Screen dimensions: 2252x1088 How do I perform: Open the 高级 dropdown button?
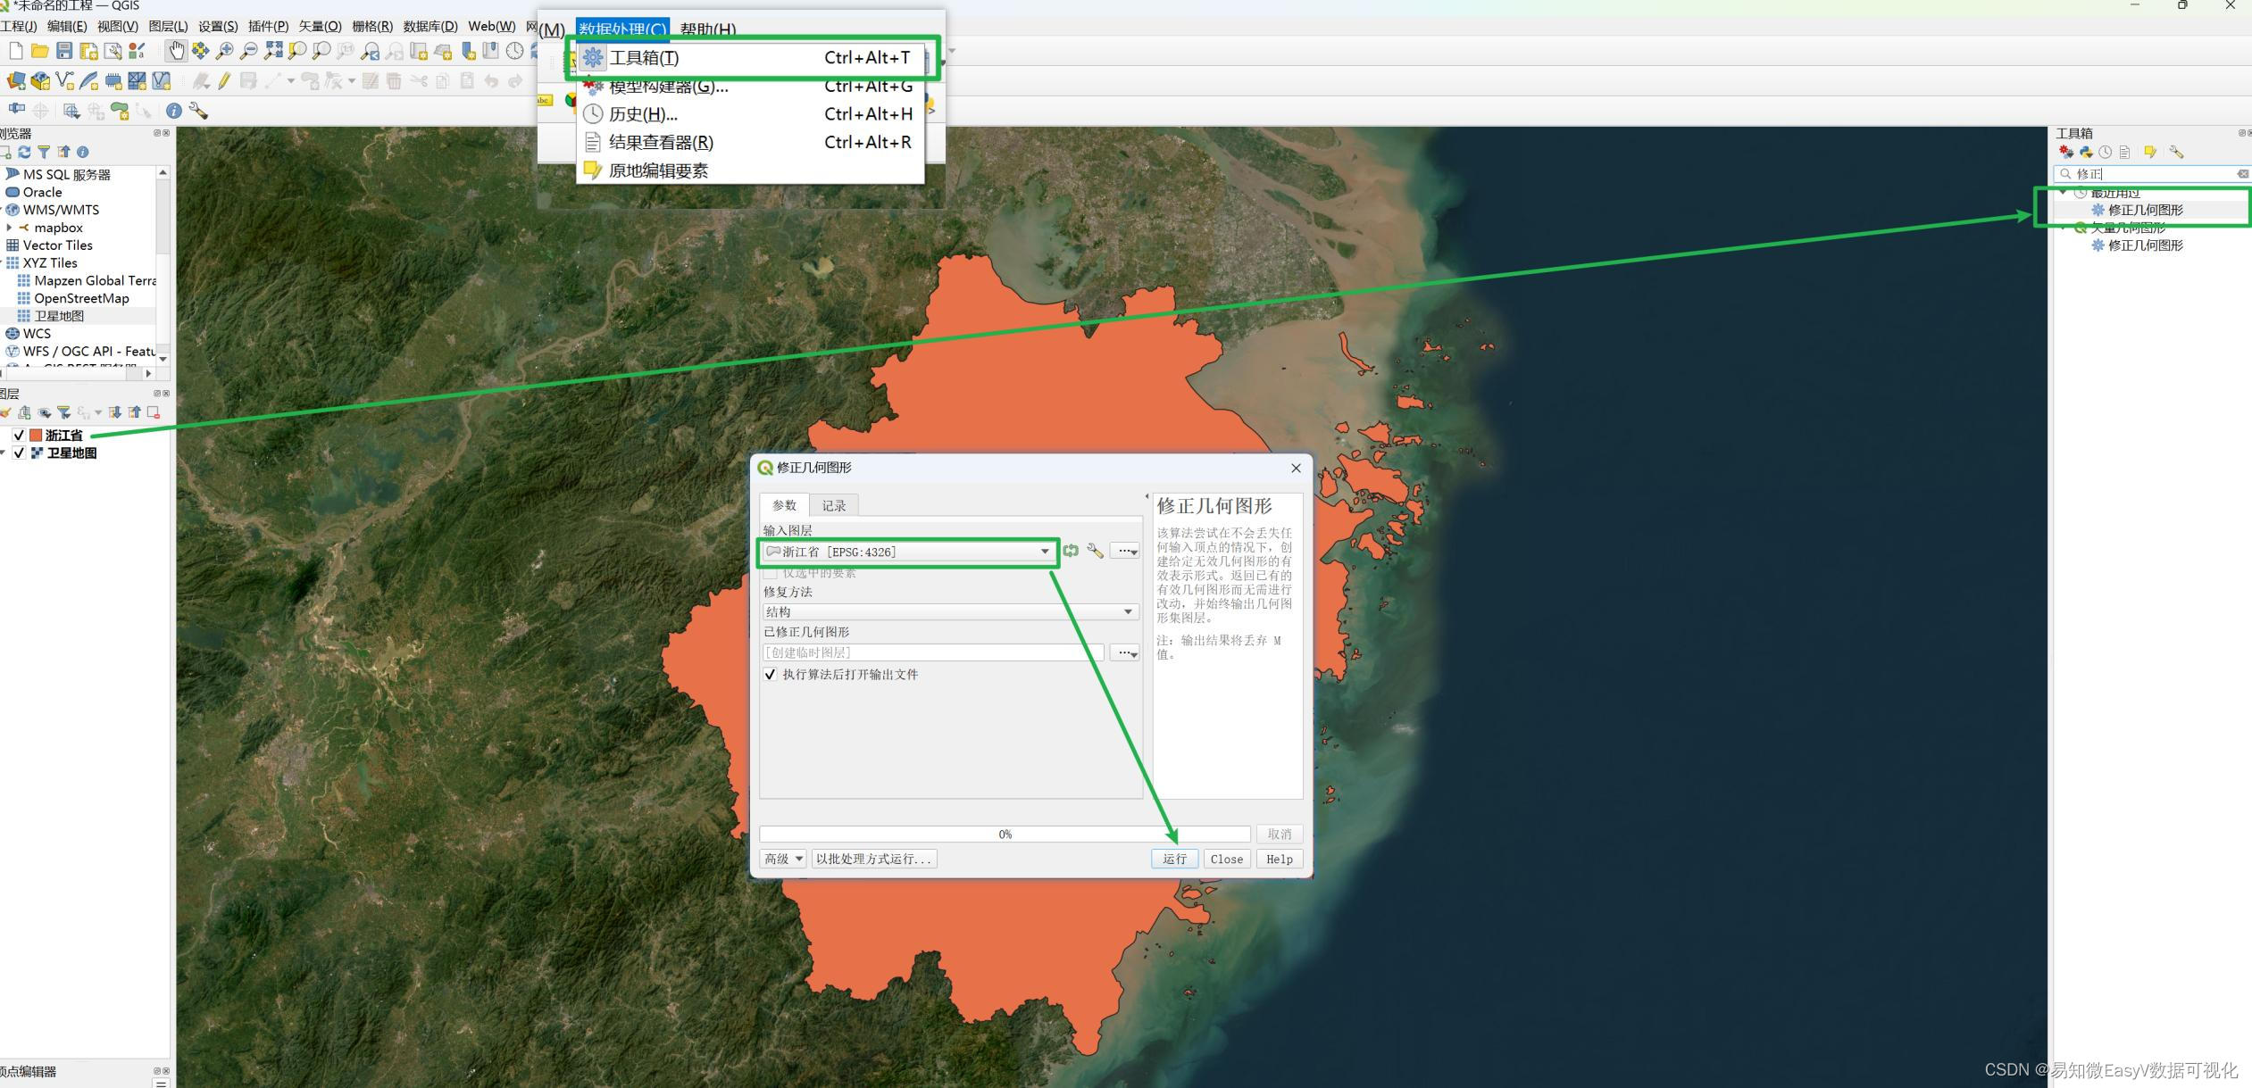click(x=783, y=859)
